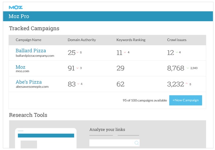Click Abe's Pizza domain authority trend arrow
The width and height of the screenshot is (215, 150).
point(78,84)
